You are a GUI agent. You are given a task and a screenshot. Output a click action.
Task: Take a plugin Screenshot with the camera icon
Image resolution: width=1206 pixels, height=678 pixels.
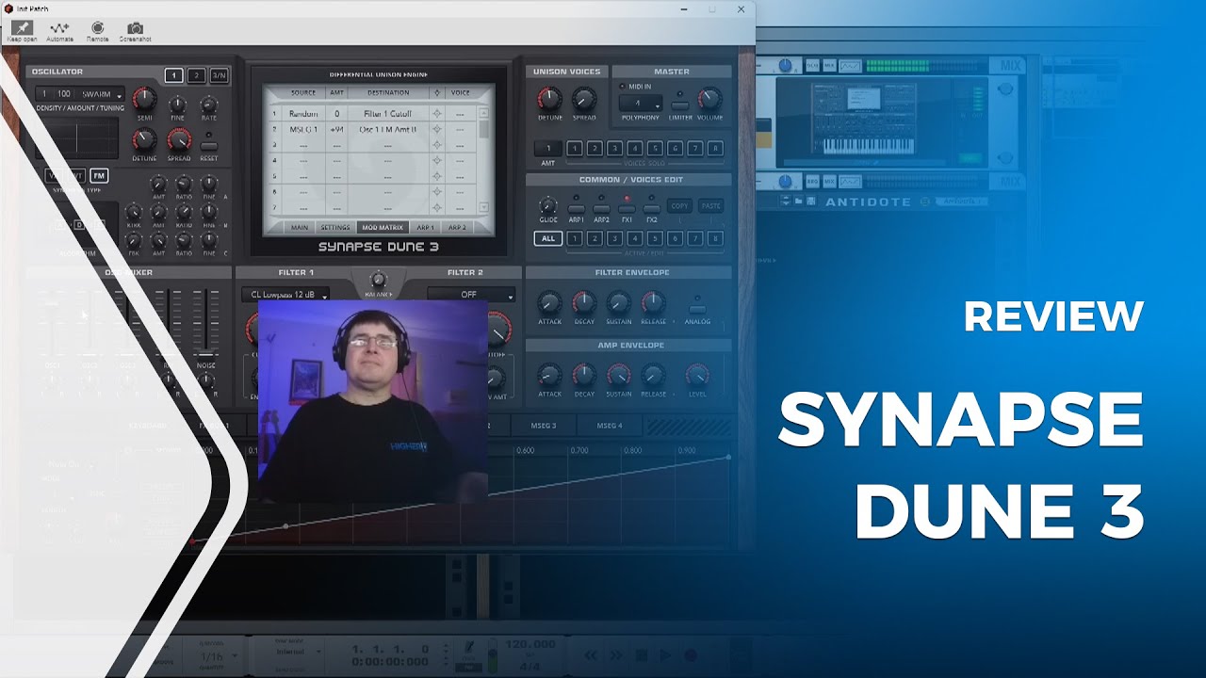136,28
